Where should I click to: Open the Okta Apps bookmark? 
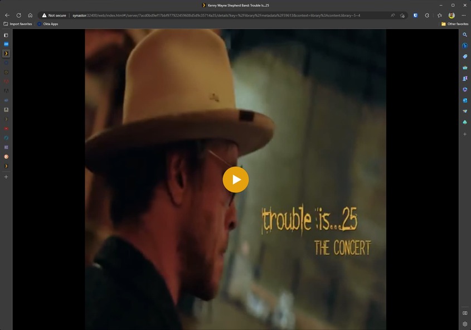pyautogui.click(x=48, y=24)
